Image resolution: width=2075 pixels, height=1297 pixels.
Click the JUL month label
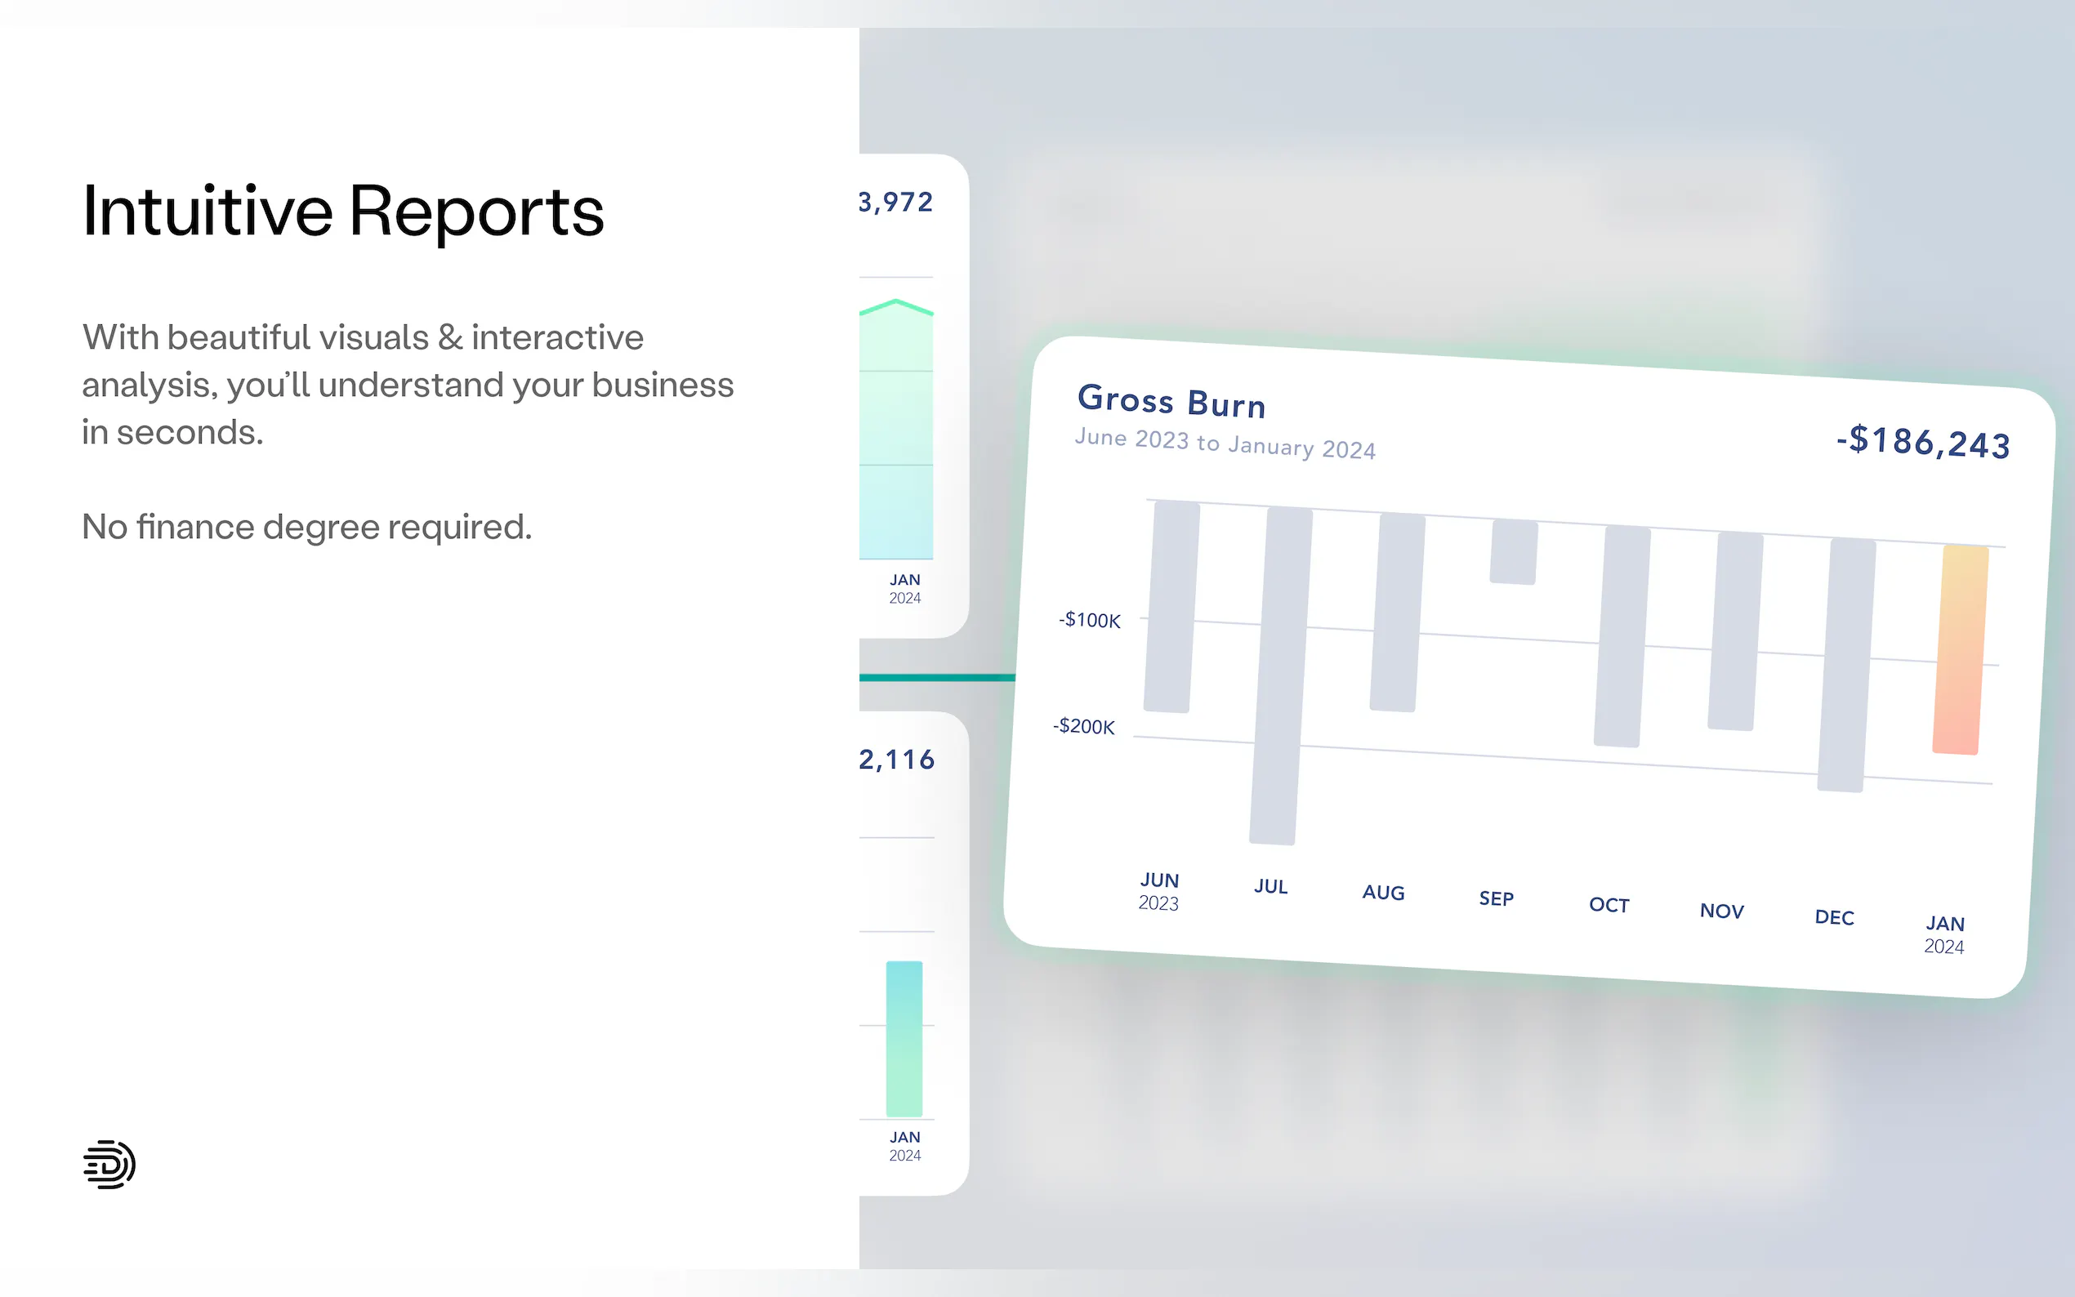coord(1270,886)
